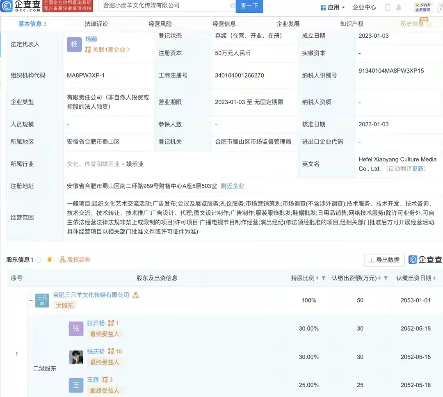Click the 企查查 logo in header
Viewport: 443px width, 397px height.
(21, 6)
